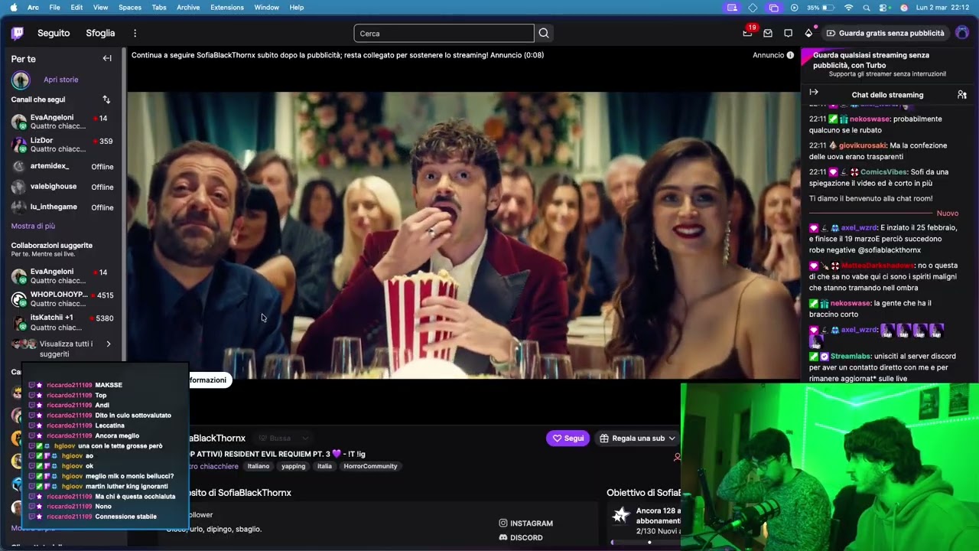Click the italia tag
Image resolution: width=979 pixels, height=551 pixels.
click(x=324, y=466)
